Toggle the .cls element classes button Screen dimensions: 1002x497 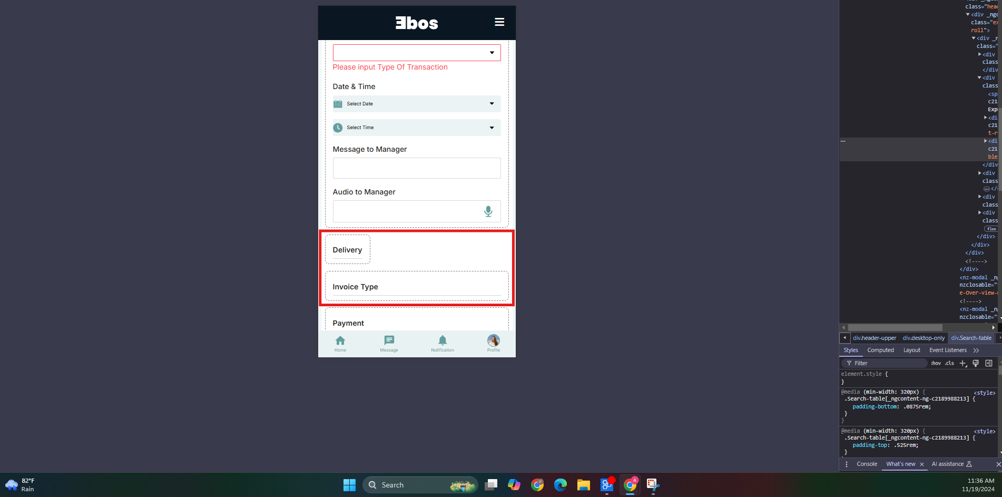(x=949, y=363)
